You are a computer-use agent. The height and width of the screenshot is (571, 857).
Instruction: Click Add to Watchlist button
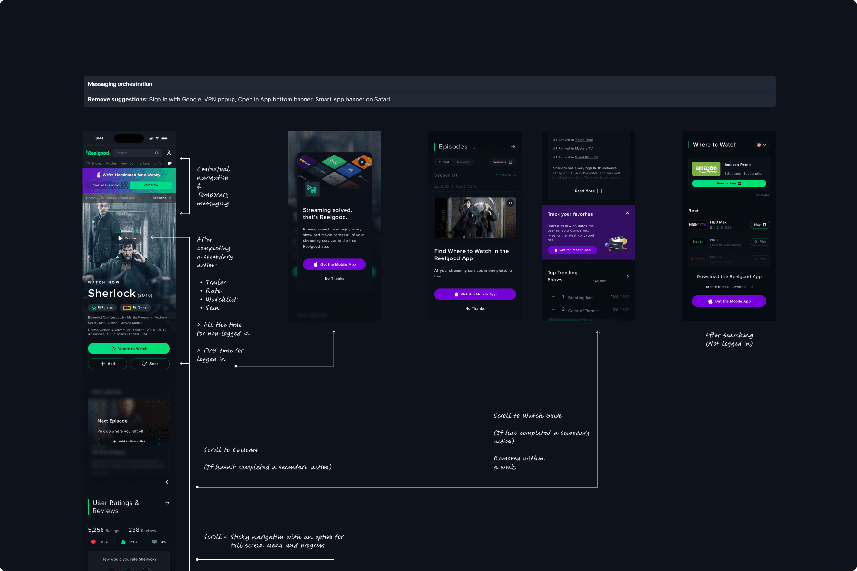point(129,442)
